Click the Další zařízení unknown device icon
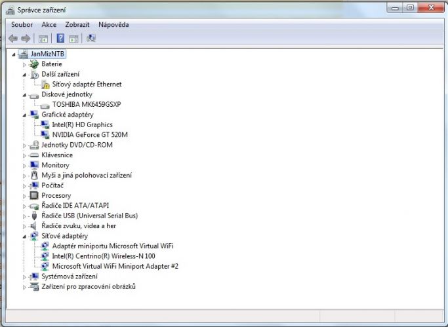The width and height of the screenshot is (448, 327). (x=34, y=74)
